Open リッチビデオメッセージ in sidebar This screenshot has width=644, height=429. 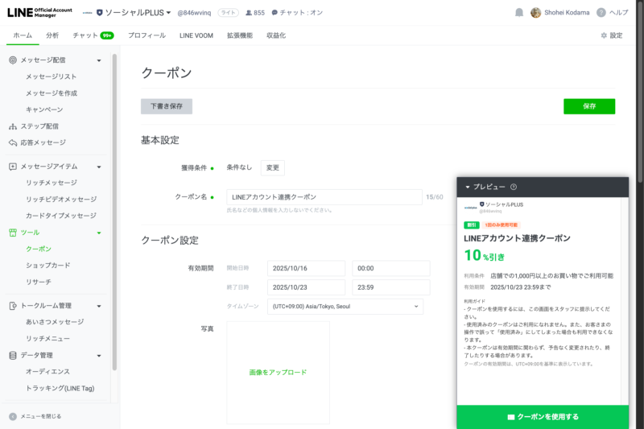[x=61, y=199]
